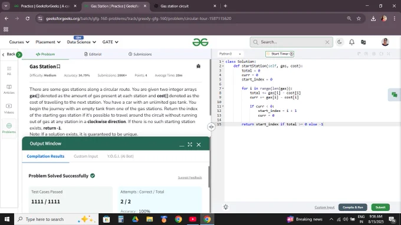This screenshot has width=401, height=225.
Task: Open a new browser tab
Action: click(x=225, y=6)
